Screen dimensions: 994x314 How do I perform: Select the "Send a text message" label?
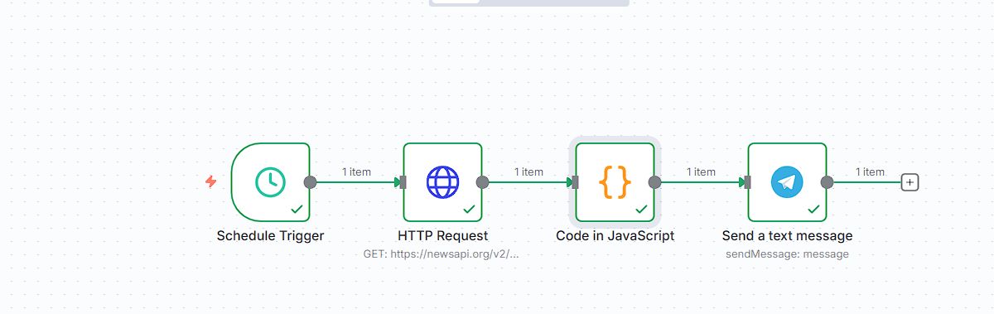coord(787,236)
